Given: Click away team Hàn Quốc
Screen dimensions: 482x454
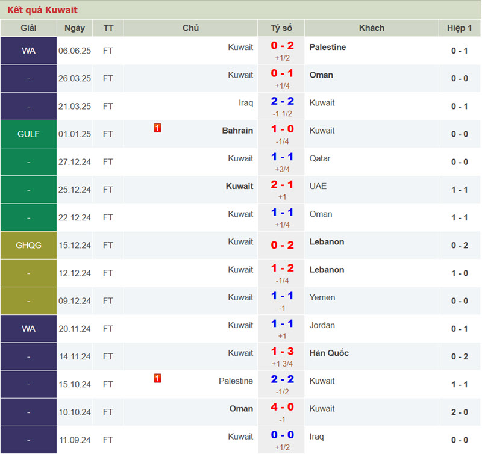Looking at the screenshot, I should (329, 353).
